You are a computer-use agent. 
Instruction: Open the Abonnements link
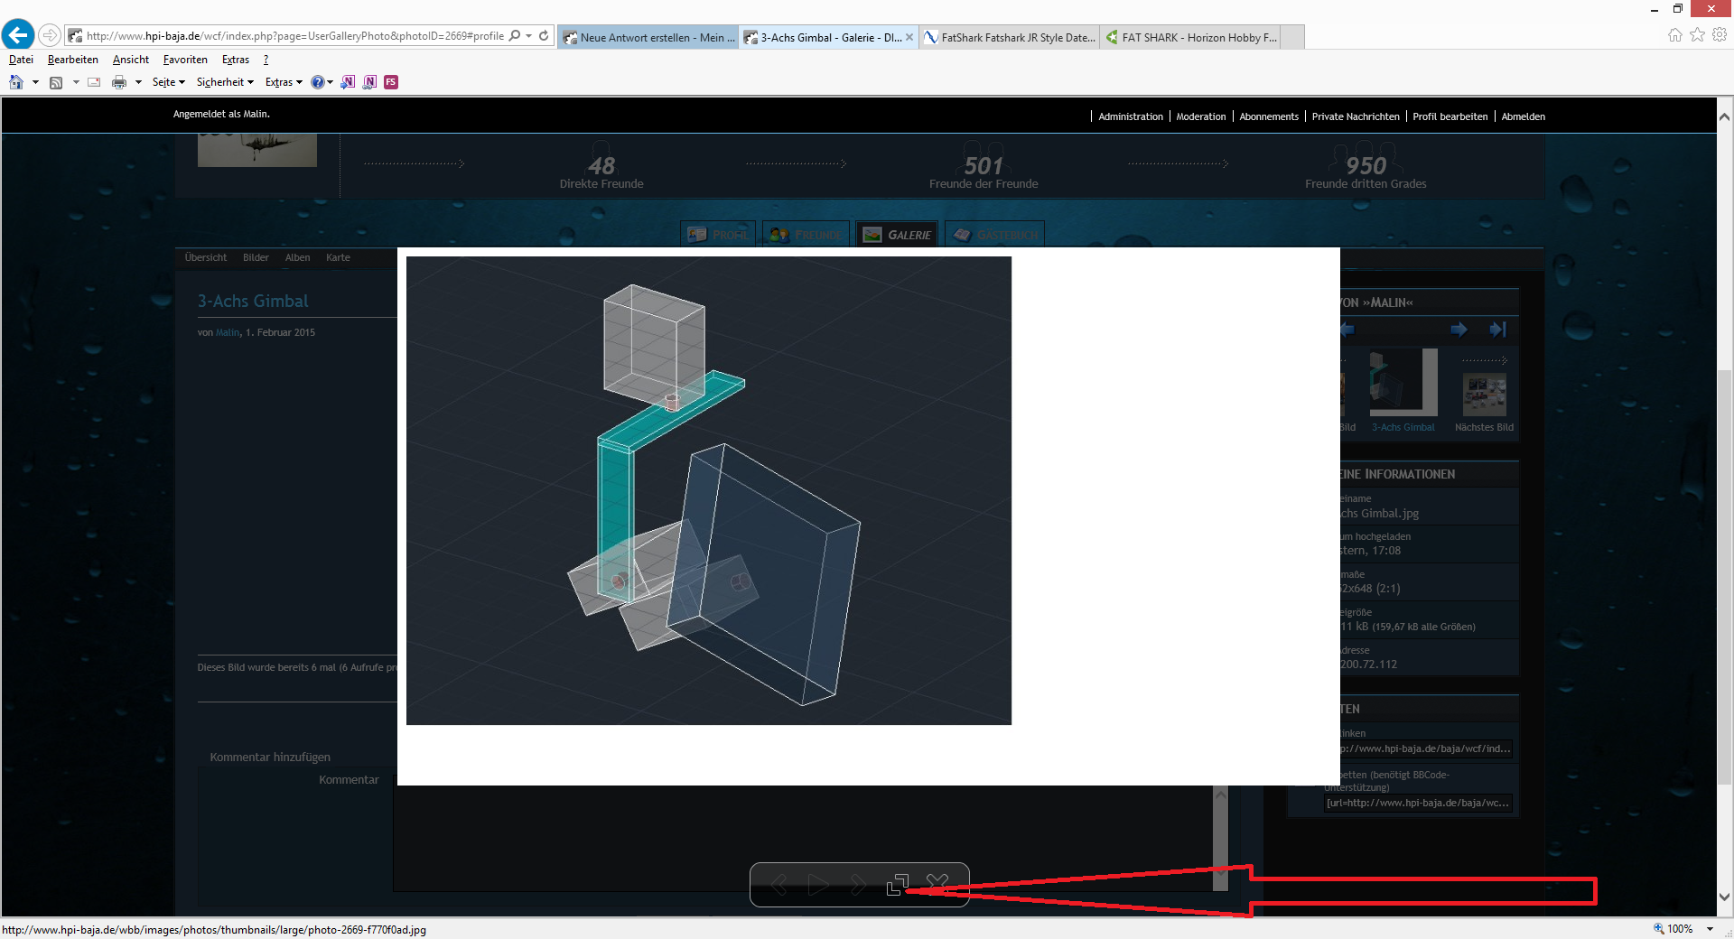point(1269,116)
